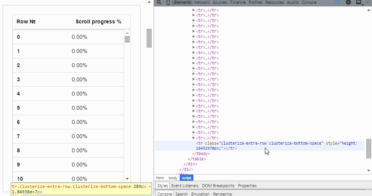Click row number 6 cell
Image resolution: width=372 pixels, height=196 pixels.
pos(18,122)
